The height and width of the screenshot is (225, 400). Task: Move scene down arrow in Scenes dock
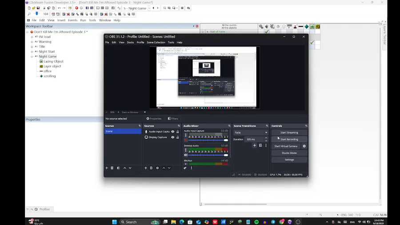pyautogui.click(x=130, y=168)
